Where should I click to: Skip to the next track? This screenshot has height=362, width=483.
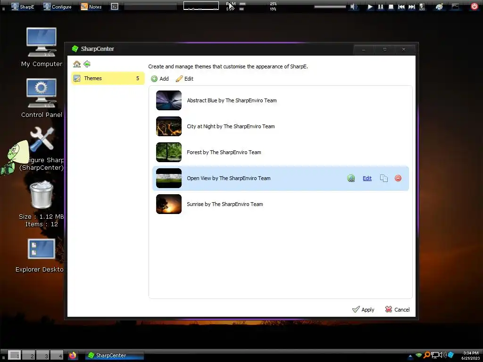[411, 7]
